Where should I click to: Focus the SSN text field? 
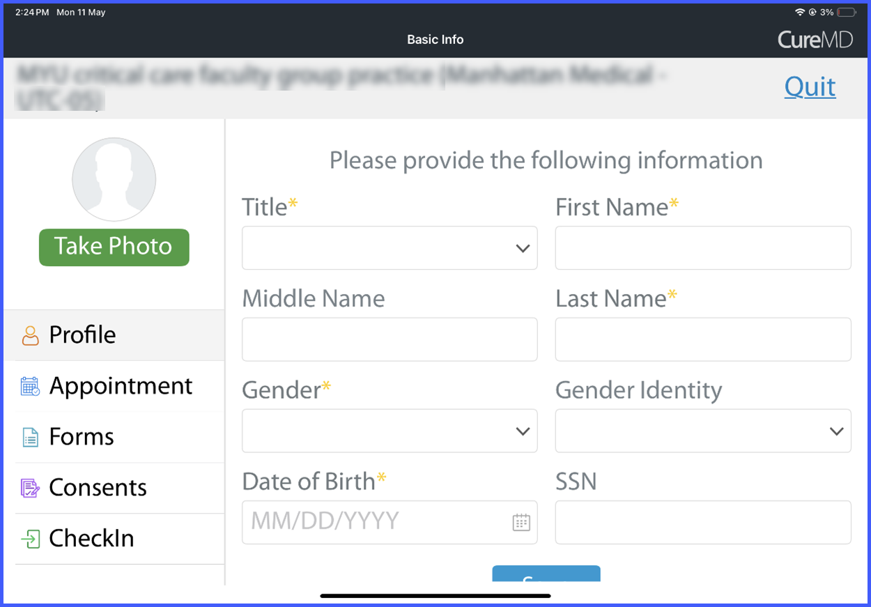703,522
